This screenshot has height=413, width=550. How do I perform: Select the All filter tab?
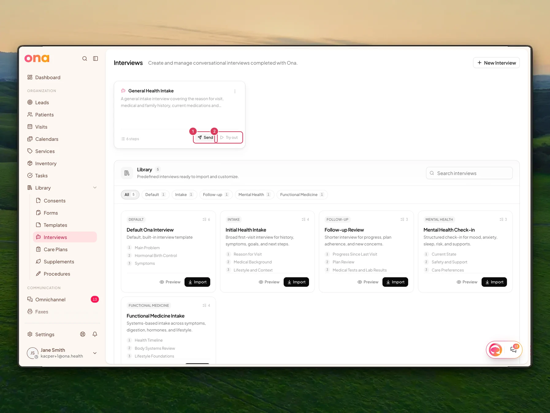click(x=130, y=195)
